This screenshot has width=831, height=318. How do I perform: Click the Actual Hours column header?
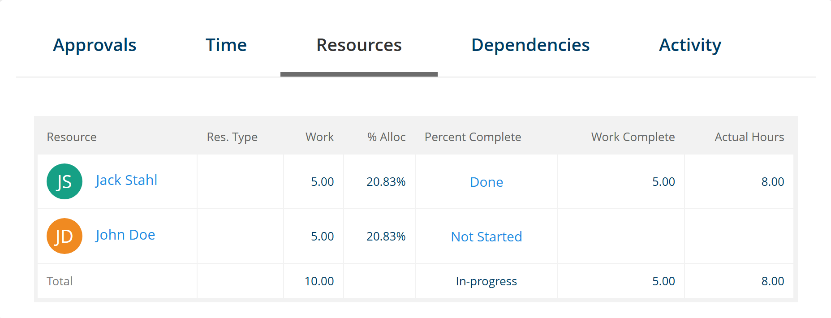749,137
